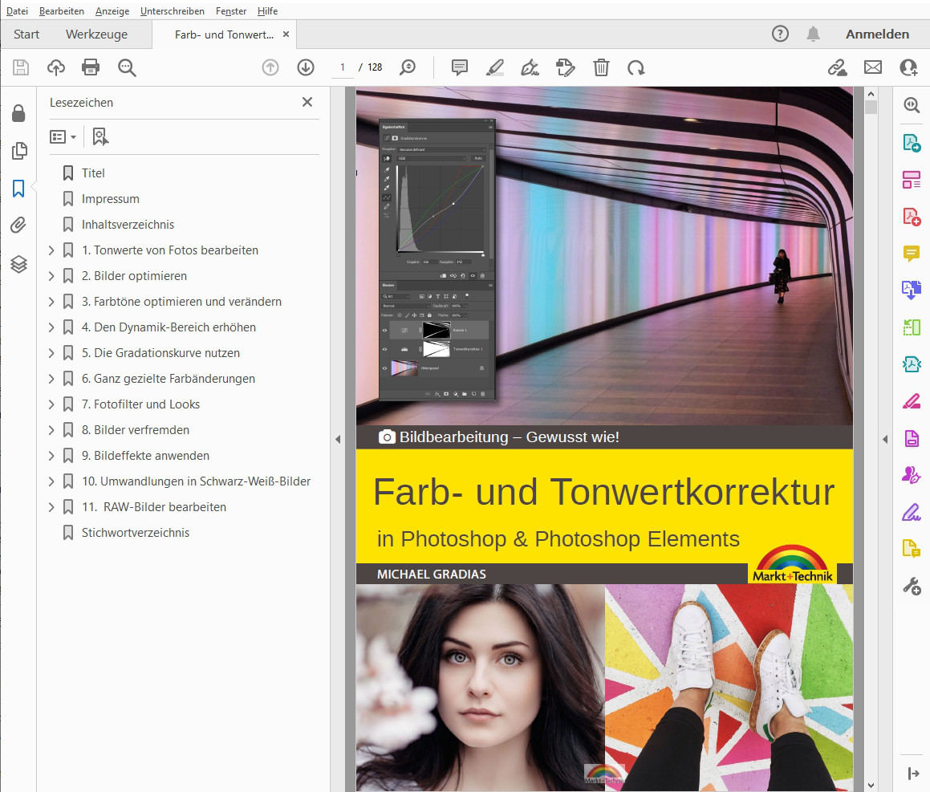Open the find text magnifier tool
This screenshot has width=930, height=792.
(127, 67)
